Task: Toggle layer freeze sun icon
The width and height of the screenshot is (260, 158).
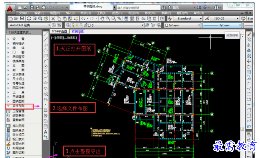Action: coord(77,25)
